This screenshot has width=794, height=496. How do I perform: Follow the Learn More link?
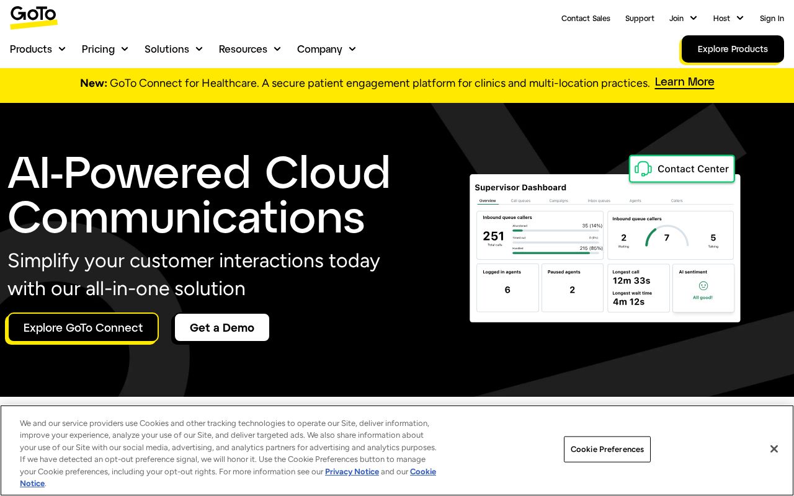[684, 82]
